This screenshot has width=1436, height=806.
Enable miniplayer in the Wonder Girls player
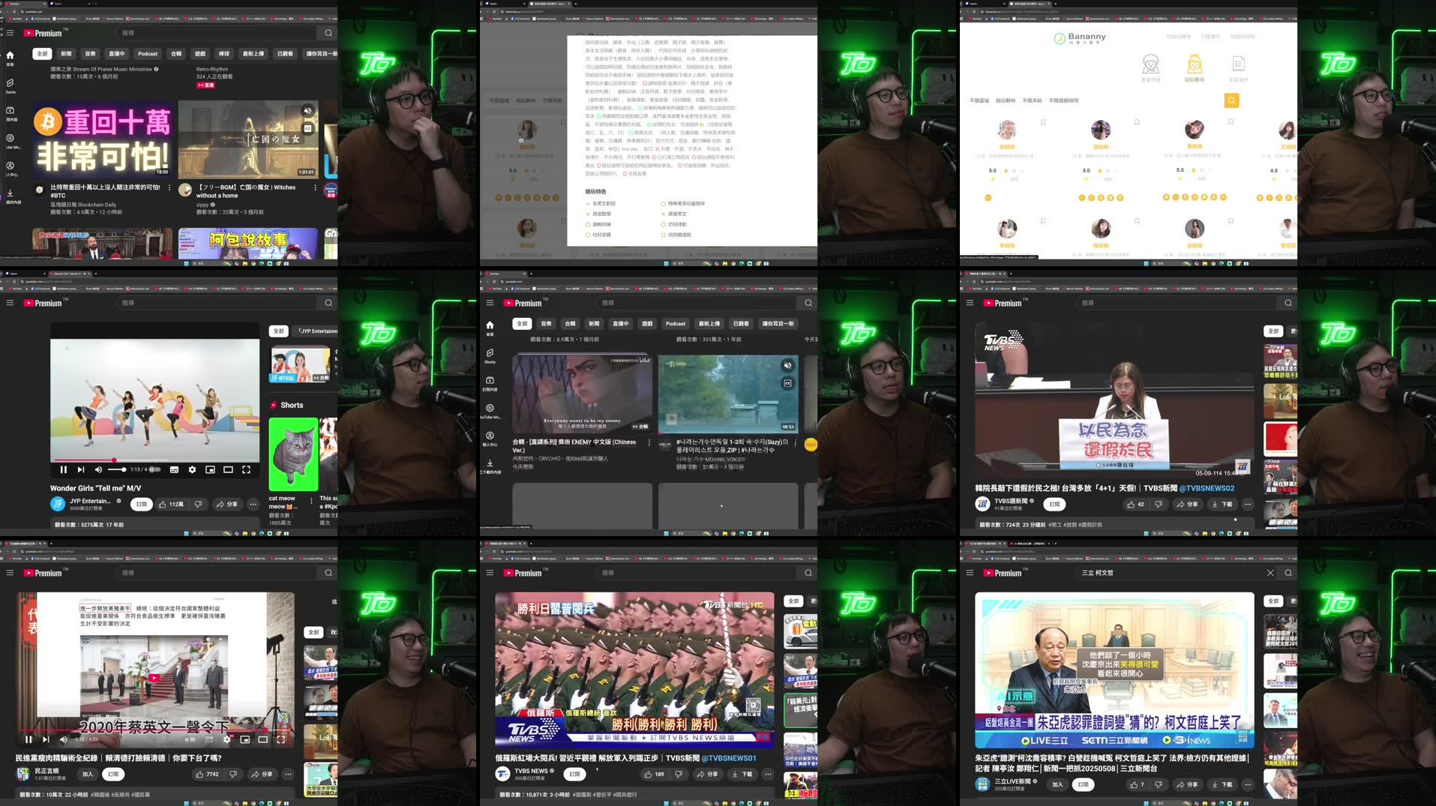[210, 469]
